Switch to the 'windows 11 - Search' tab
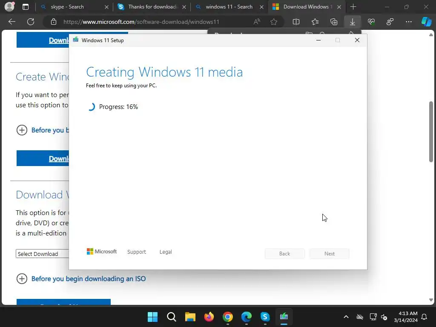The image size is (436, 327). click(229, 7)
